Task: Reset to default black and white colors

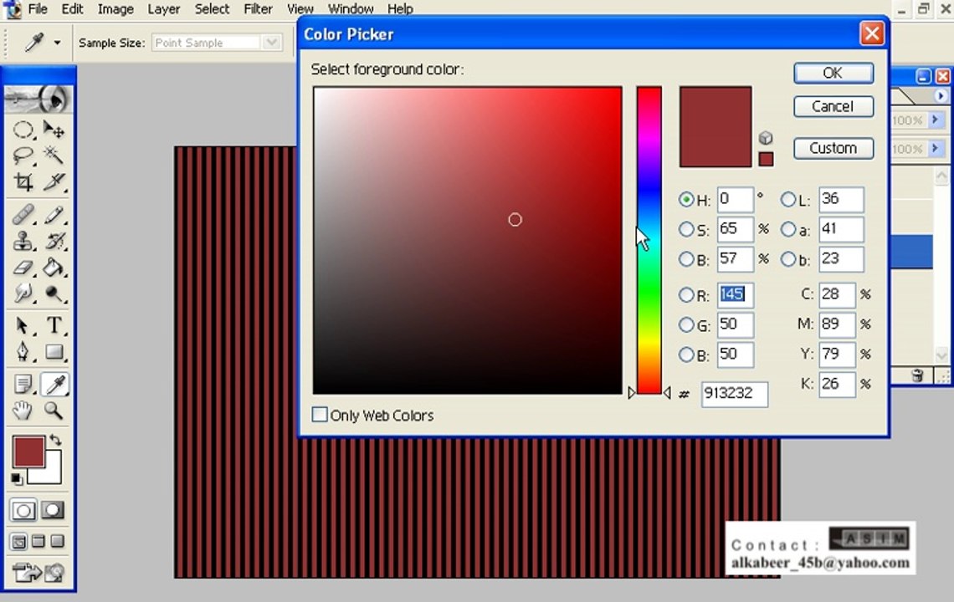Action: coord(17,479)
